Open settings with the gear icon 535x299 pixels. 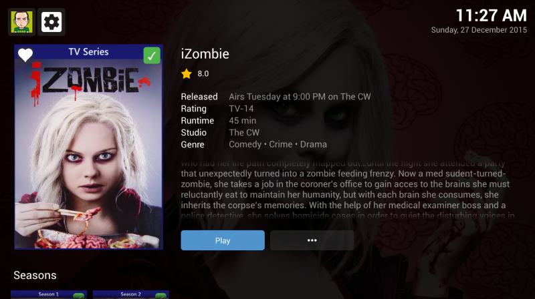point(51,22)
